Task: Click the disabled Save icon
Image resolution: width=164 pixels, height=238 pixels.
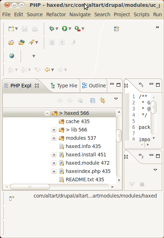Action: 25,29
